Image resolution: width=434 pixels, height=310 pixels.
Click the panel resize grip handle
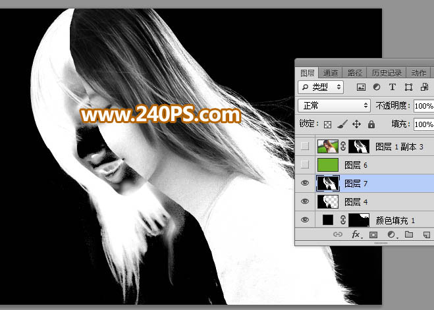pyautogui.click(x=381, y=243)
